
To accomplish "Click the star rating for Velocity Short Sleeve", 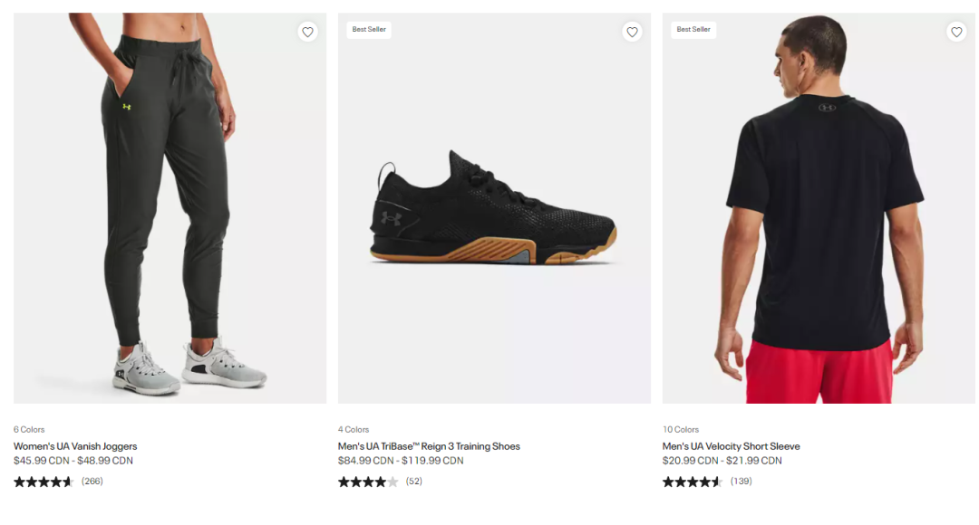I will pyautogui.click(x=693, y=482).
